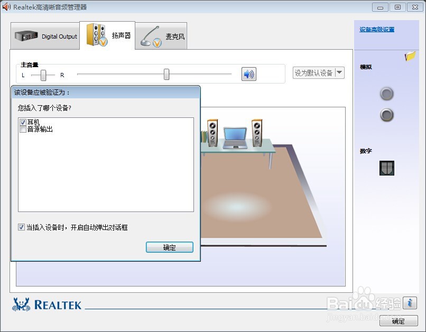Click 确定 in the device dialog
Screen dimensions: 426x332
(x=170, y=247)
